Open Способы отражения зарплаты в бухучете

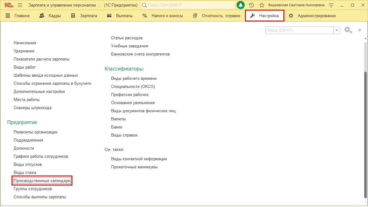coord(52,84)
